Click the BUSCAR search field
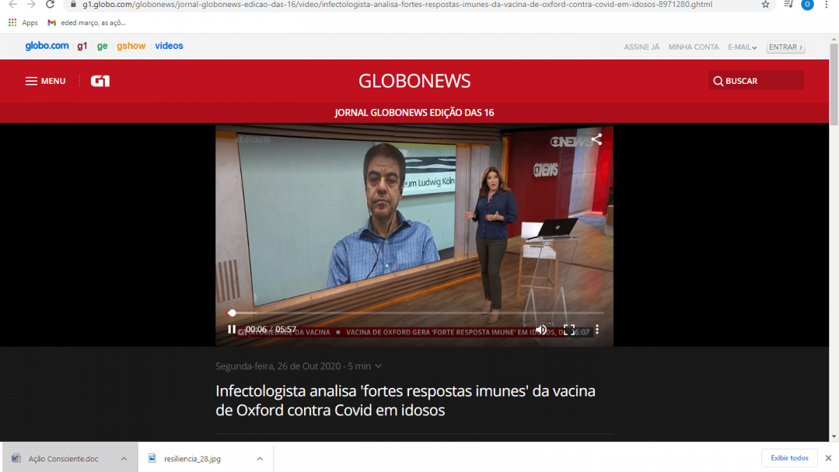The image size is (839, 472). (x=756, y=80)
